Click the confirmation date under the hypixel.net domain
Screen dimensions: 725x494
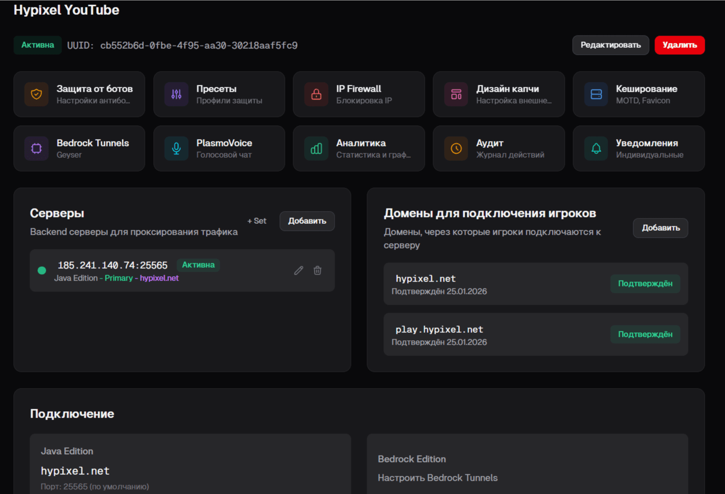[439, 291]
